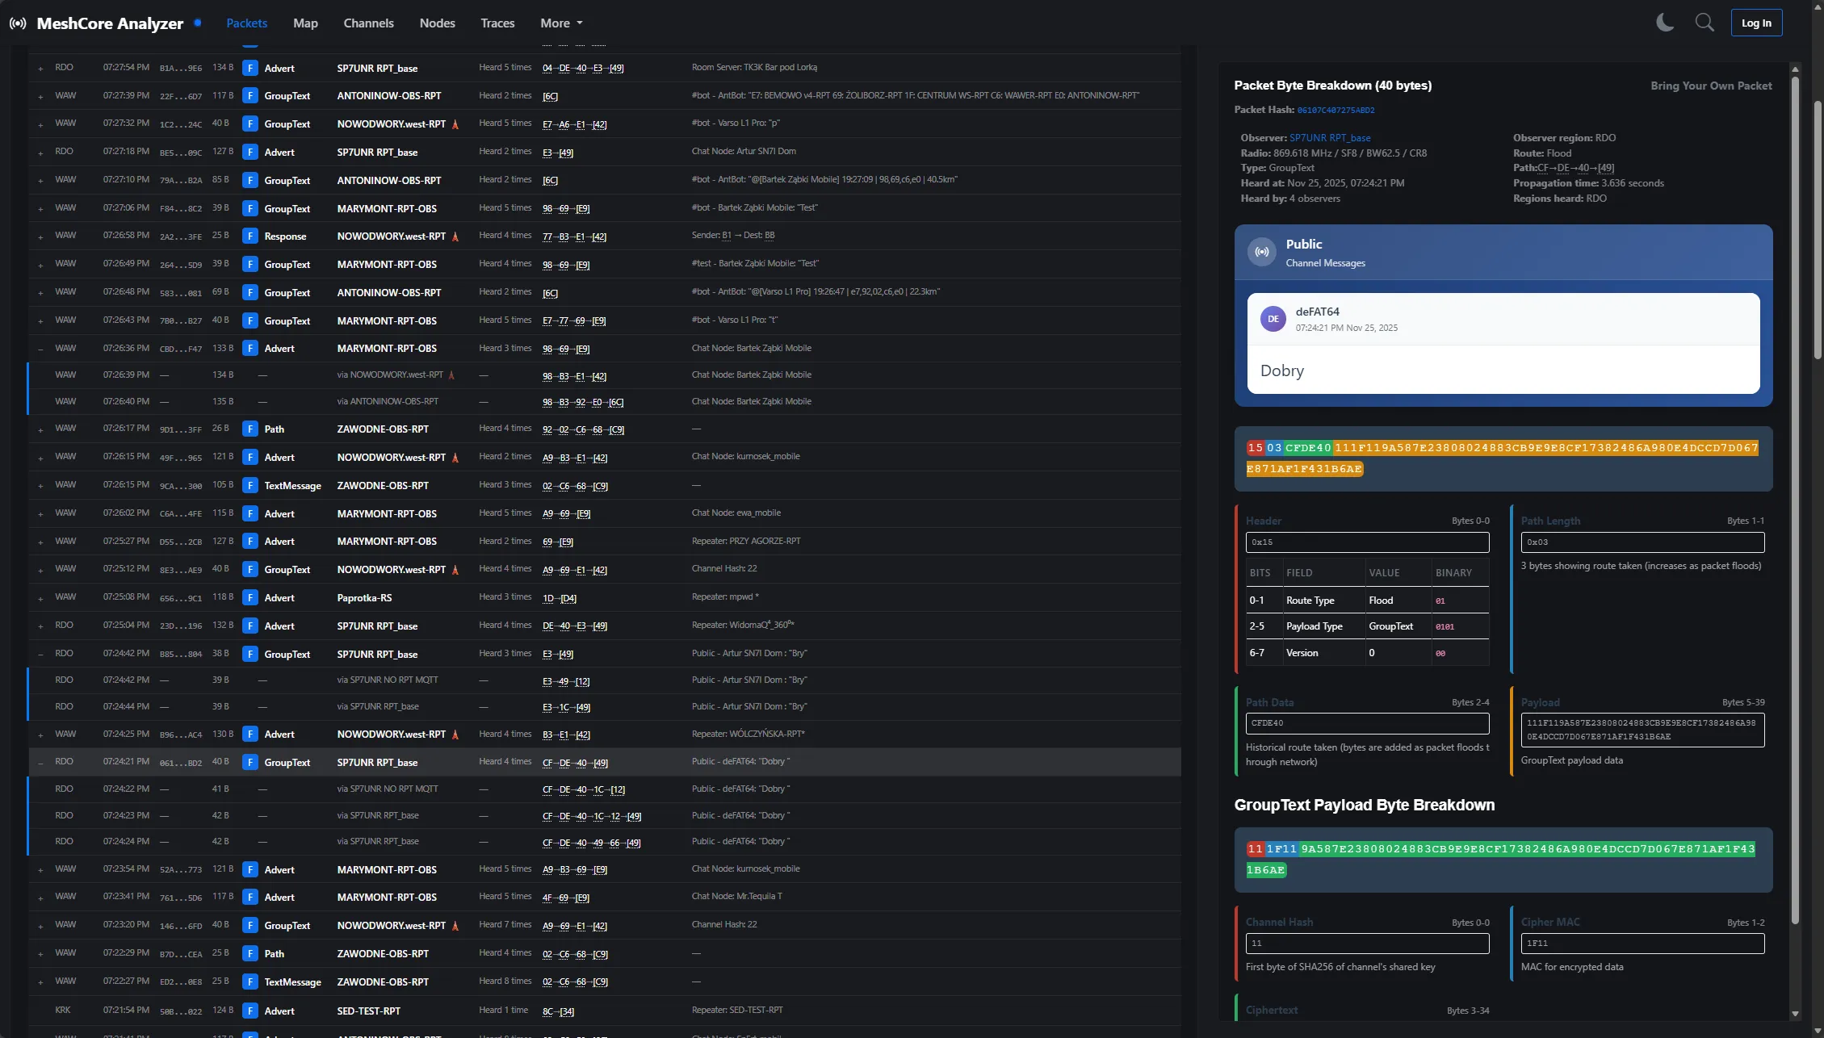Toggle dark mode moon icon
Viewport: 1824px width, 1038px height.
pos(1664,23)
